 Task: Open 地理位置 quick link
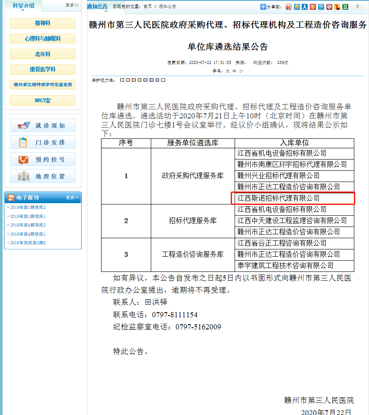click(43, 176)
